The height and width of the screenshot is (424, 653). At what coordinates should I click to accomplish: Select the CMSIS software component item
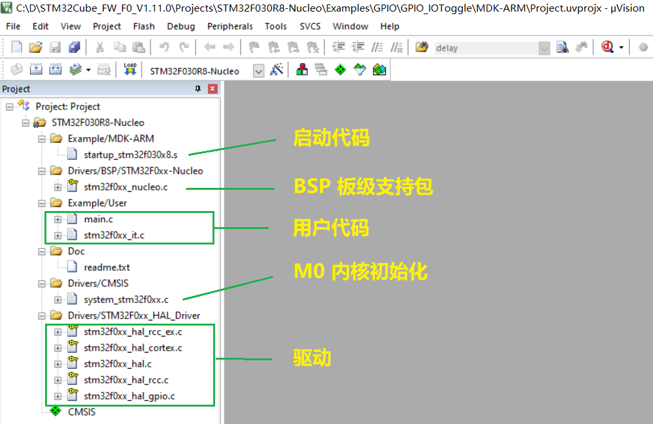[82, 412]
